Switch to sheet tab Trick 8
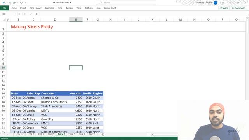Image resolution: width=249 pixels, height=140 pixels. click(82, 134)
